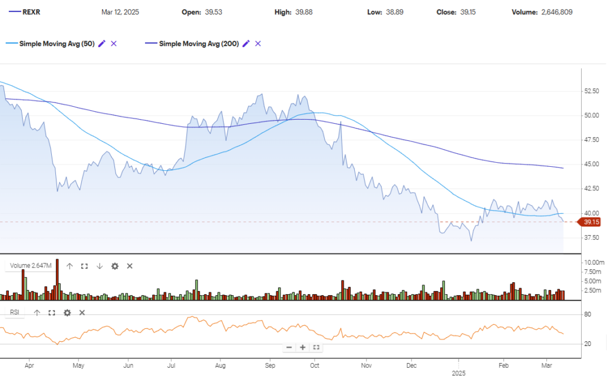
Task: Click the 45.00 price axis label
Action: tap(592, 164)
